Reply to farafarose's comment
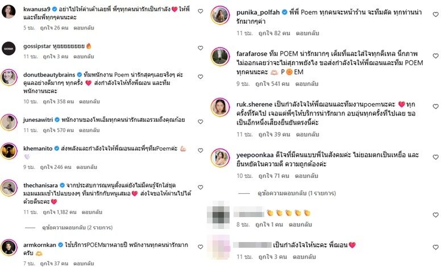Viewport: 441px width, 267px height. [306, 84]
